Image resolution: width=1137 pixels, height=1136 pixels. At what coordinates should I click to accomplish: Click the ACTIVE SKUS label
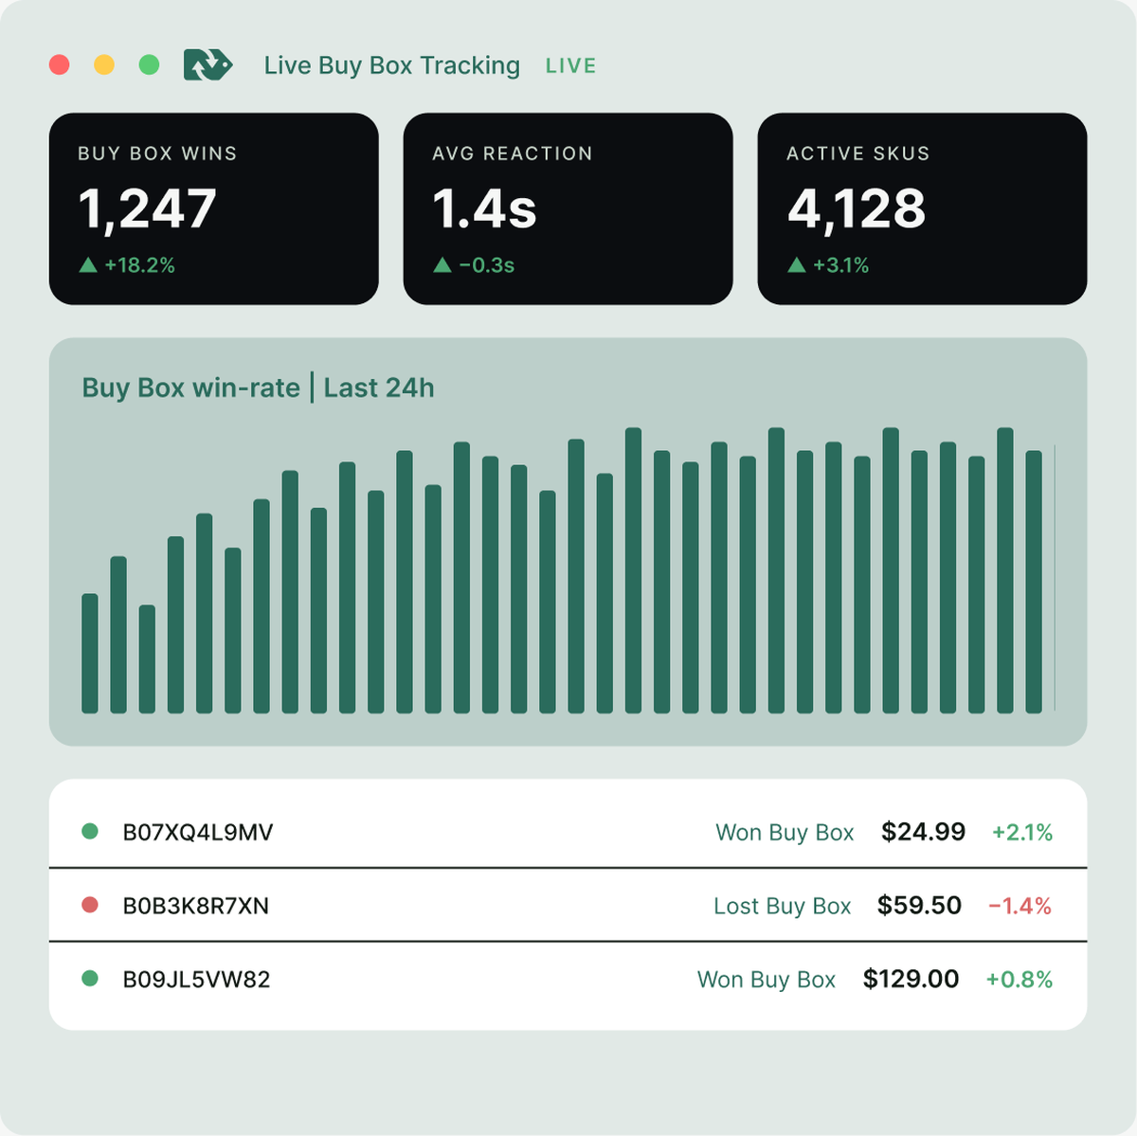click(858, 153)
